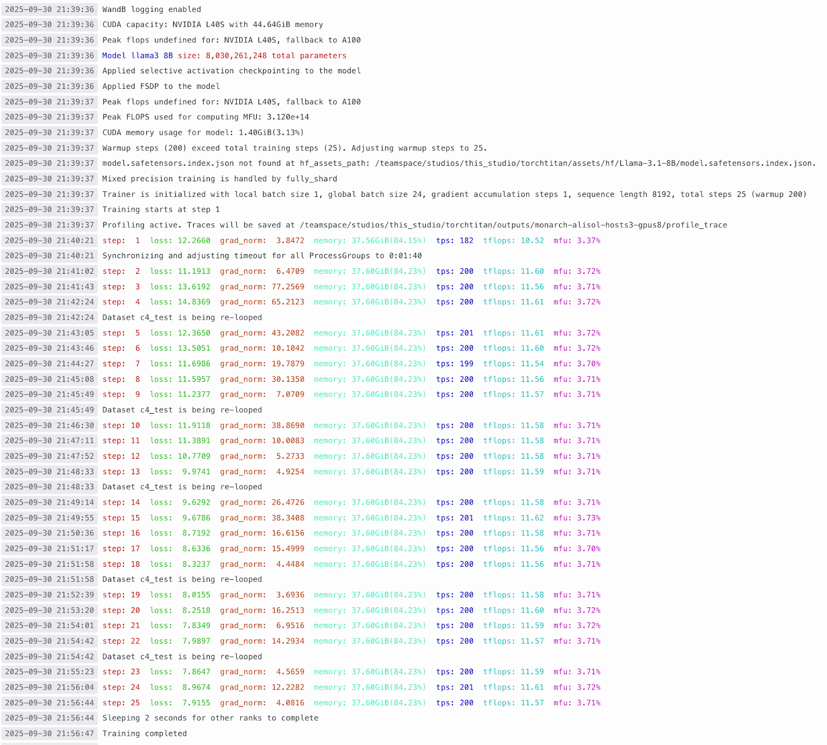Click the step 25 tflops 11.57 value

532,703
